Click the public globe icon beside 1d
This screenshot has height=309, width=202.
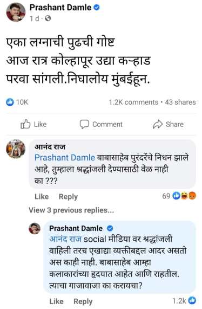coord(48,18)
